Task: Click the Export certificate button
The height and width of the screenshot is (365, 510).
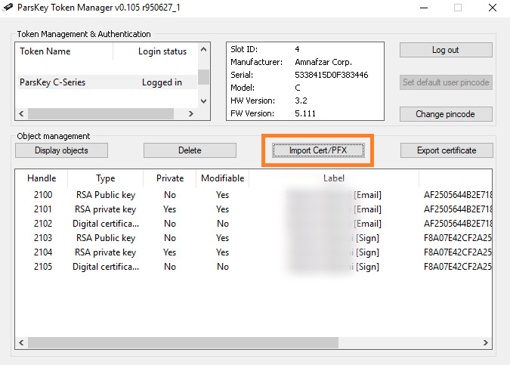Action: [447, 150]
